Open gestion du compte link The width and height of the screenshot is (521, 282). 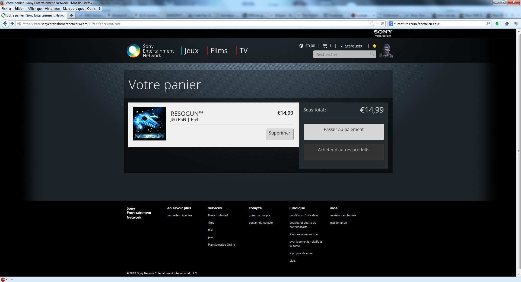tap(261, 223)
